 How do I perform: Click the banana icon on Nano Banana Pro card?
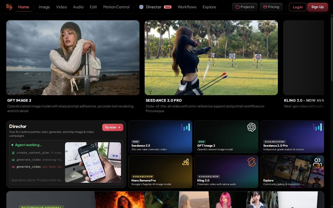[x=185, y=162]
